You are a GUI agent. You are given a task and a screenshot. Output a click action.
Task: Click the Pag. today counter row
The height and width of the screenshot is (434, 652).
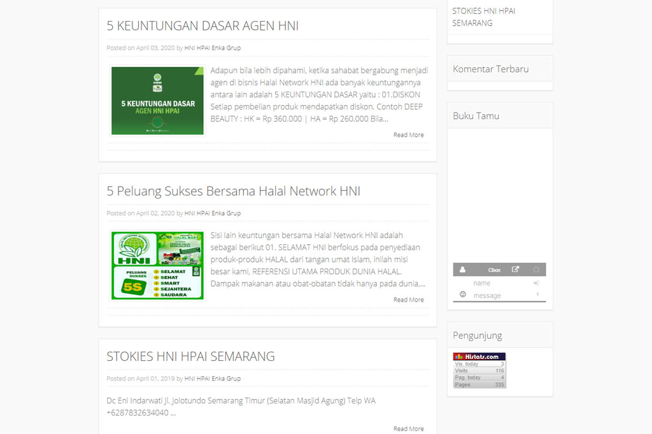[479, 377]
